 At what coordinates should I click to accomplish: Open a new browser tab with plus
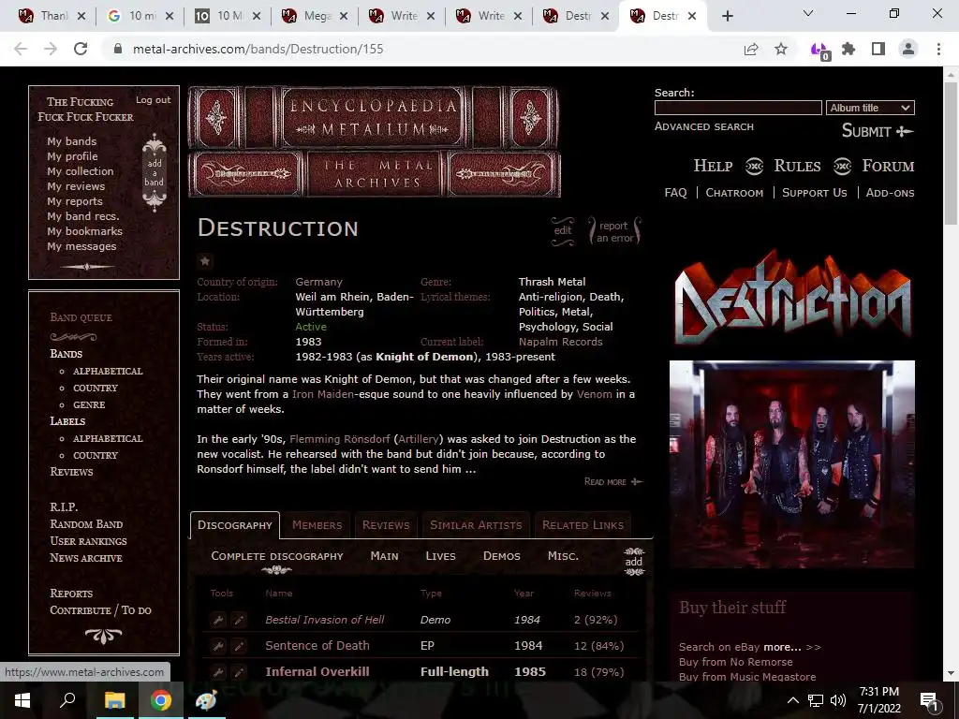pyautogui.click(x=727, y=16)
